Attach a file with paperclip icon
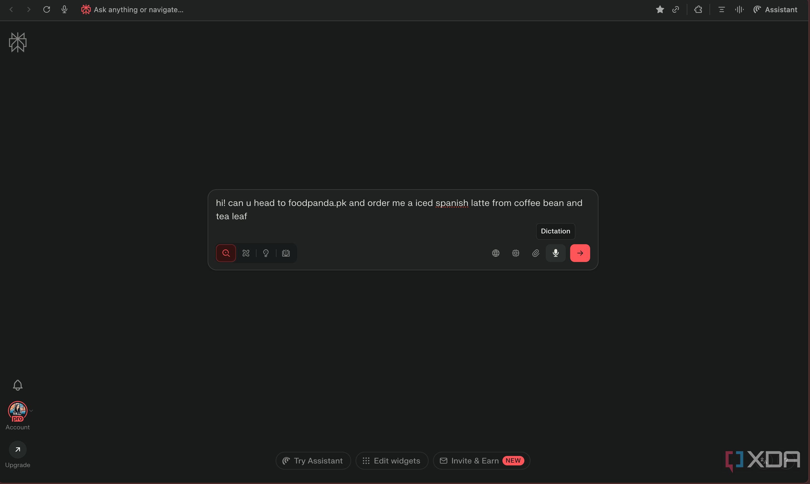This screenshot has width=810, height=484. tap(536, 253)
